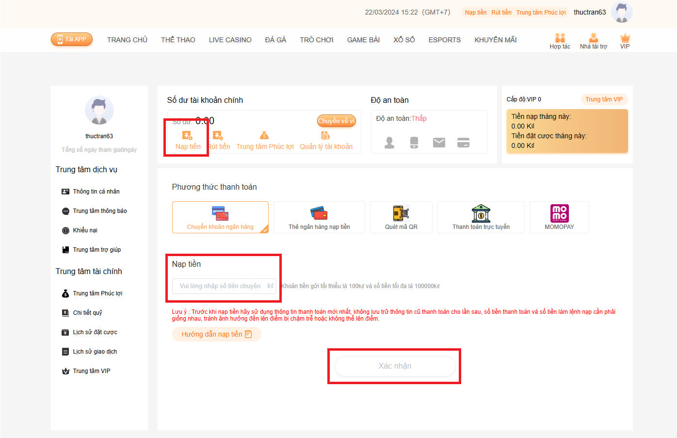Open the Nhà tài trợ sponsor icon
677x438 pixels.
point(593,38)
